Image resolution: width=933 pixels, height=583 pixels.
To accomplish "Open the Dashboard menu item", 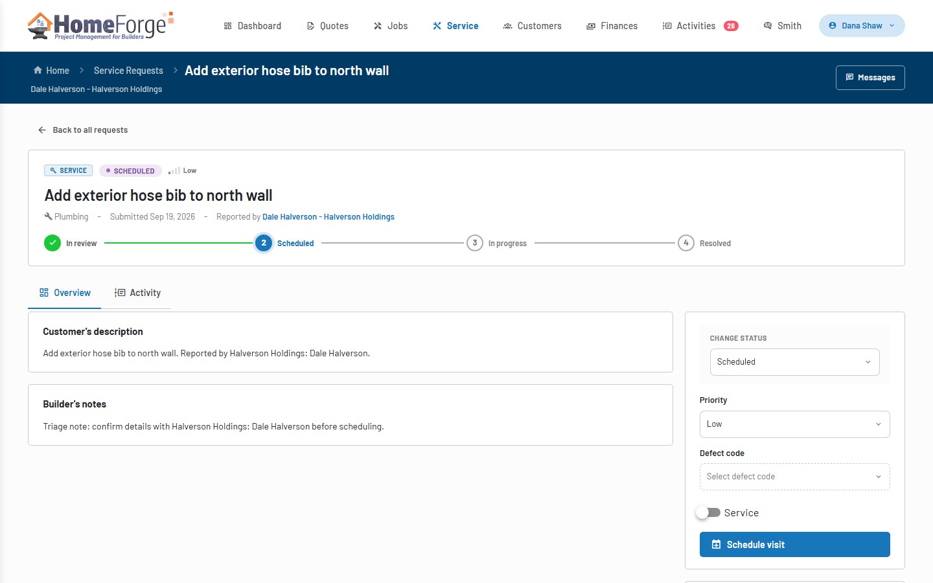I will [253, 26].
